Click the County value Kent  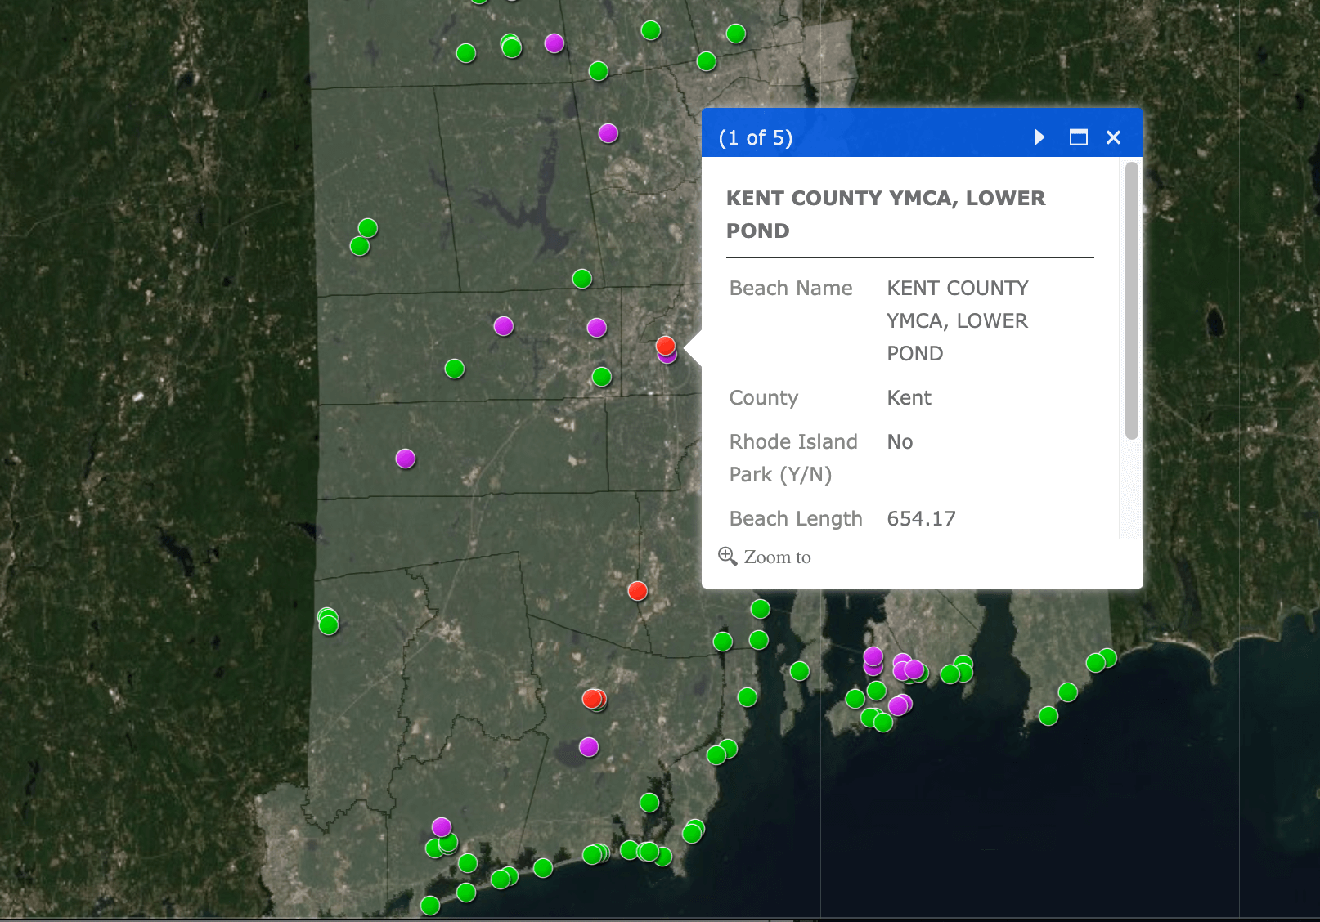[909, 397]
